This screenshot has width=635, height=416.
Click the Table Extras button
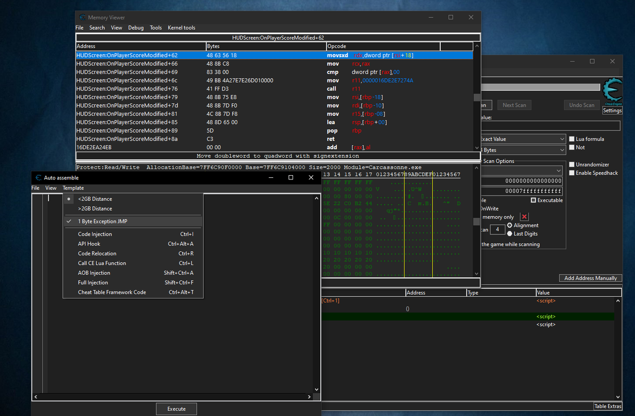[607, 406]
